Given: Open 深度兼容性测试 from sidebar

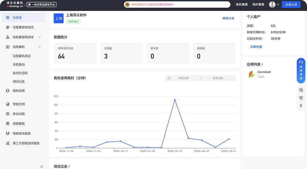Looking at the screenshot, I should (x=23, y=27).
